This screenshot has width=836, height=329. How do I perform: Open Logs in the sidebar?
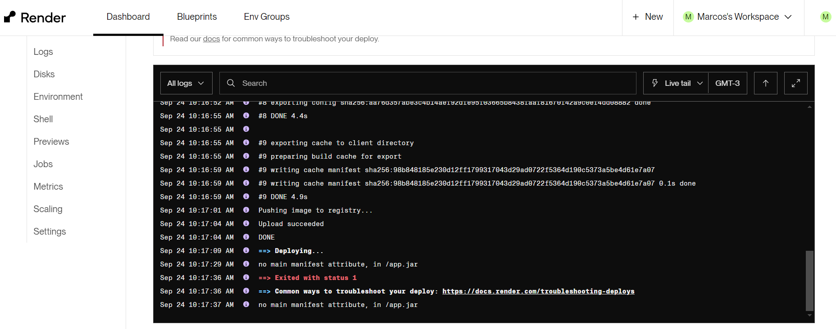coord(43,52)
